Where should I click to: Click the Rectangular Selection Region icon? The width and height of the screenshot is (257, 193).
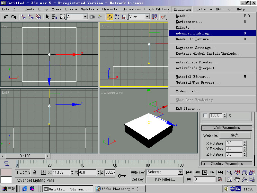click(62, 17)
